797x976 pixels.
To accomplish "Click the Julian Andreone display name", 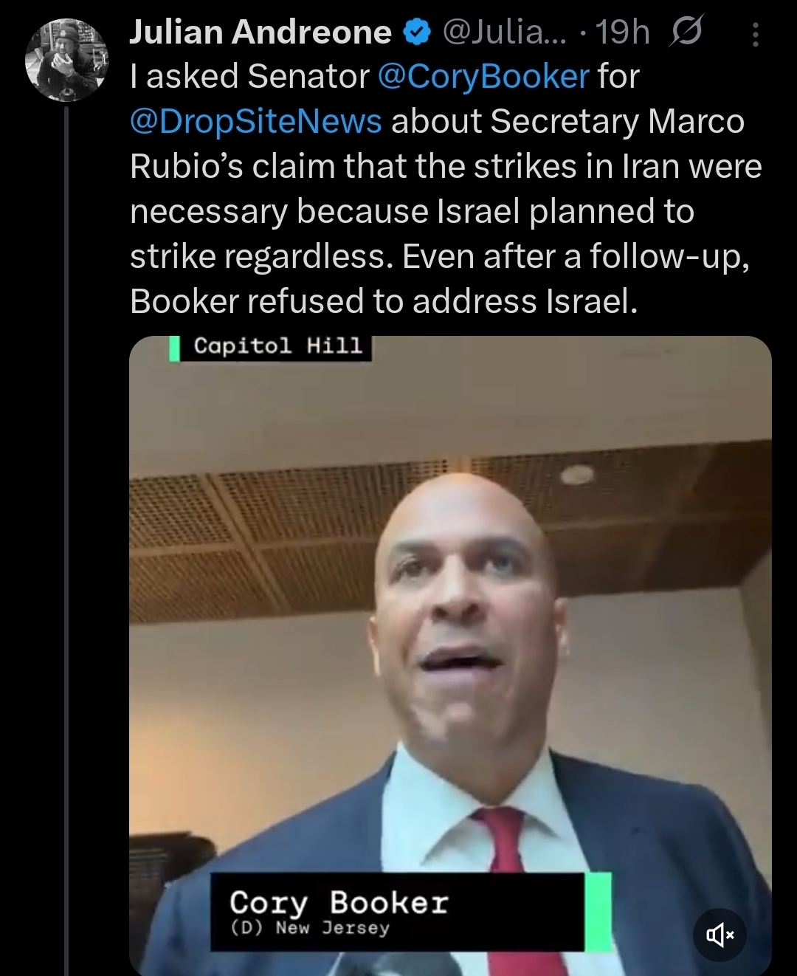I will (260, 32).
